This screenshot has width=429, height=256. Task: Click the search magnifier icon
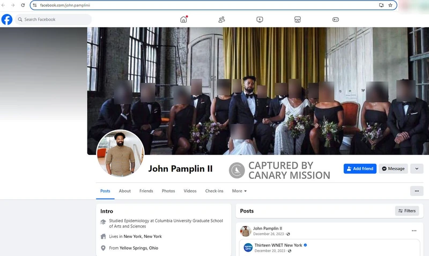(20, 19)
